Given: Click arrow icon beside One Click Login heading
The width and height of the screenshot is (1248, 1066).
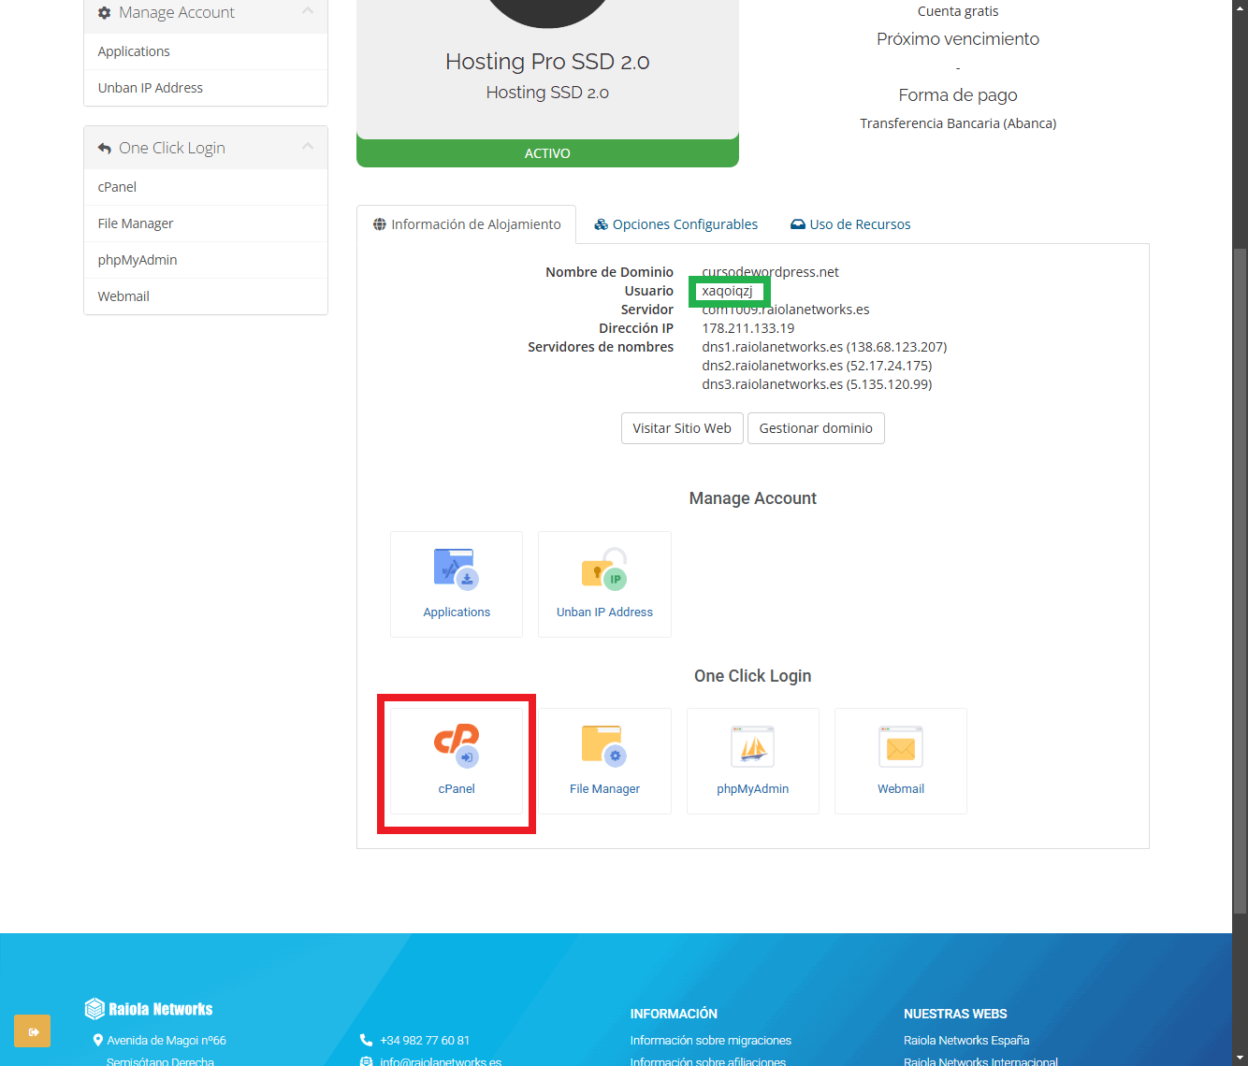Looking at the screenshot, I should [105, 149].
